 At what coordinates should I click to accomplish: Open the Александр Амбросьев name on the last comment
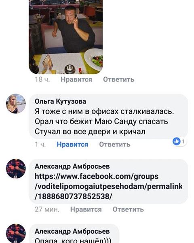pos(72,231)
